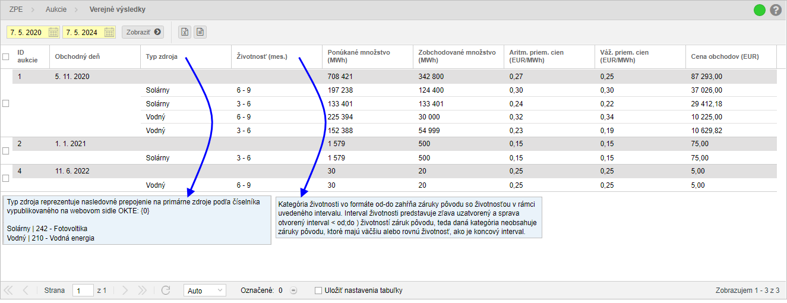Go to next page arrow
The height and width of the screenshot is (303, 787).
tap(125, 291)
